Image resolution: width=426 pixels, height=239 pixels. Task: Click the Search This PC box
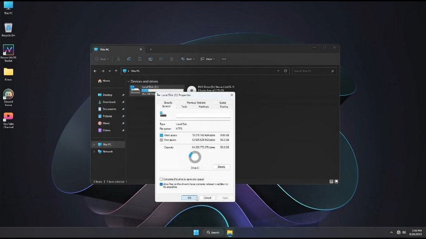coord(315,71)
